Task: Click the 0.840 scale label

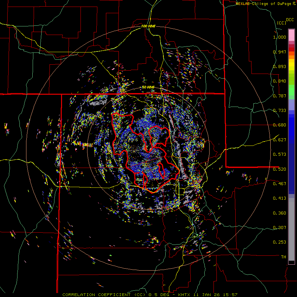Action: click(x=280, y=81)
